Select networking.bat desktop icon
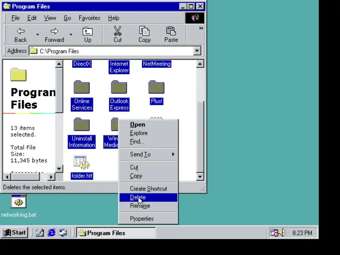The width and height of the screenshot is (340, 255). (x=19, y=201)
